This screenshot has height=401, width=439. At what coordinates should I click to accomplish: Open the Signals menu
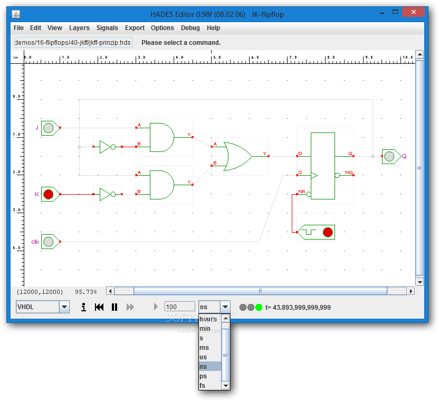(x=107, y=27)
